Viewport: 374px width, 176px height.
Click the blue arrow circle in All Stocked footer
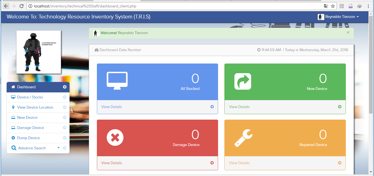coord(212,107)
